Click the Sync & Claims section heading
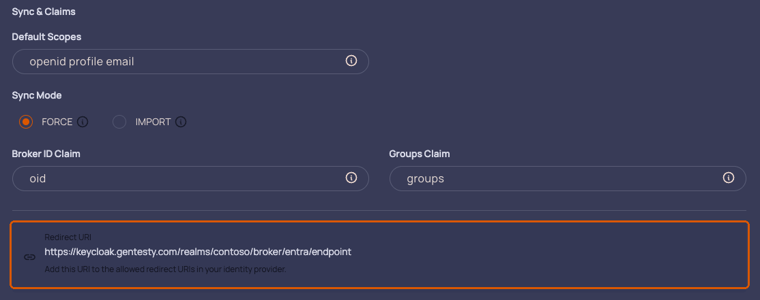 pos(44,12)
